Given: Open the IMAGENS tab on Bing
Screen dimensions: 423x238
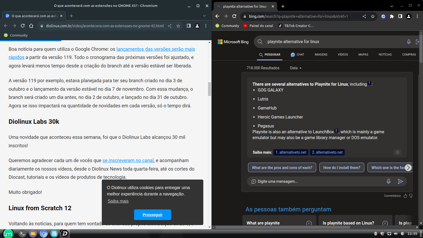Looking at the screenshot, I should coord(321,55).
